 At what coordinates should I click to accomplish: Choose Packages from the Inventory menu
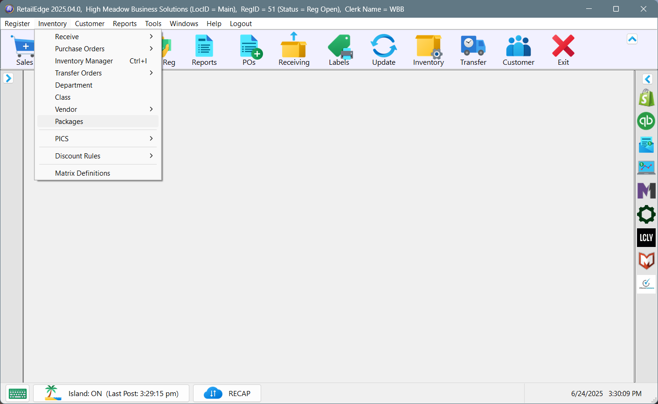point(98,121)
